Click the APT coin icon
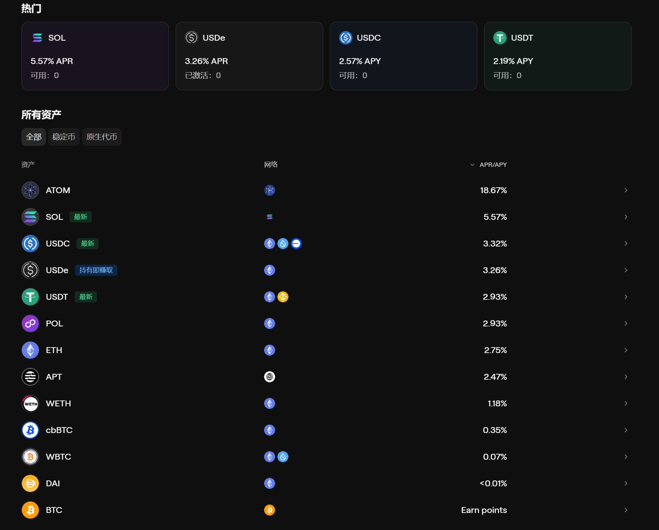 (x=30, y=377)
